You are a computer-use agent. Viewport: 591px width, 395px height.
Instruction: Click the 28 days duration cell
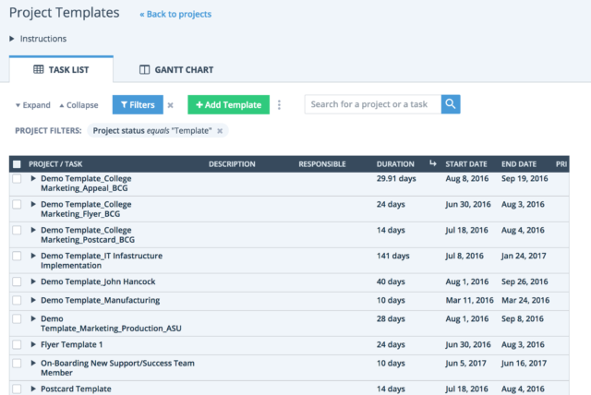[x=391, y=319]
